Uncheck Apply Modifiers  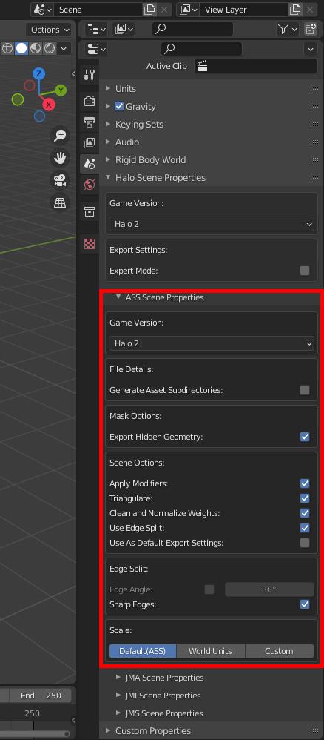point(305,483)
